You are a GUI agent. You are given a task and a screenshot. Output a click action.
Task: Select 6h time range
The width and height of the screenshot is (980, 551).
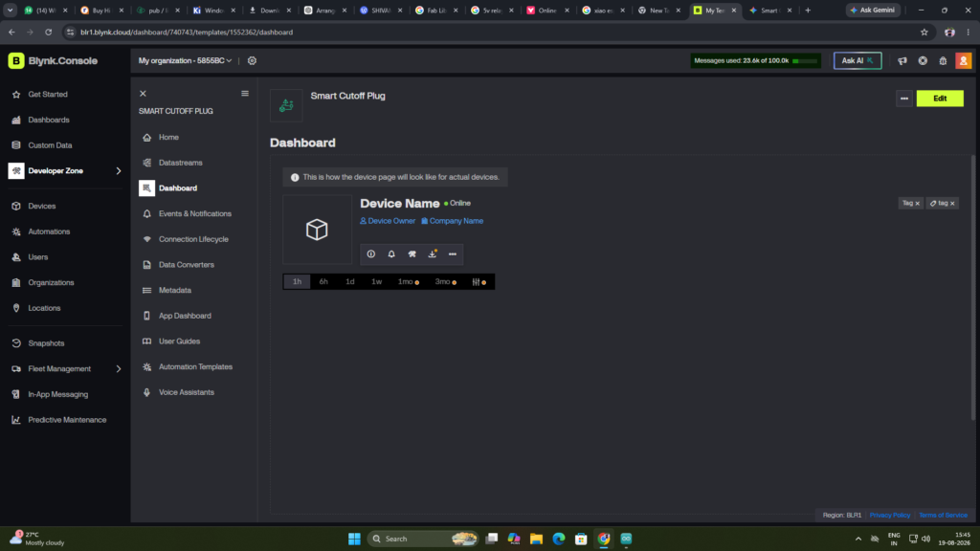[x=323, y=282]
